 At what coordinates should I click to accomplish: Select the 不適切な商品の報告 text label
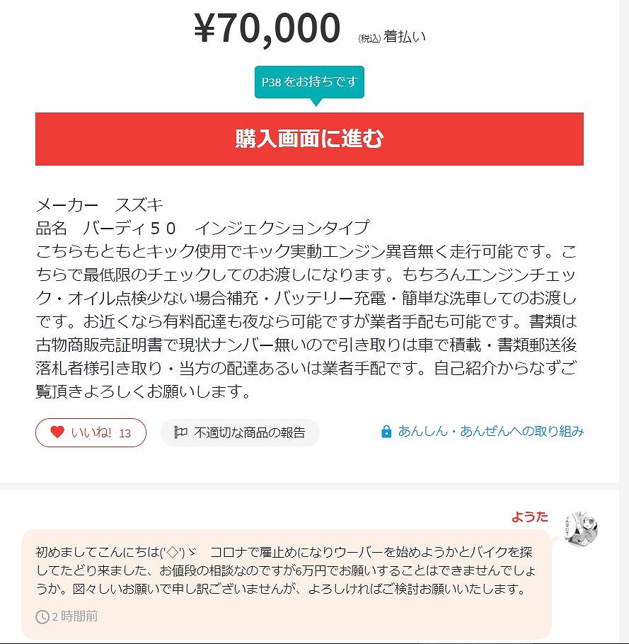tap(250, 432)
